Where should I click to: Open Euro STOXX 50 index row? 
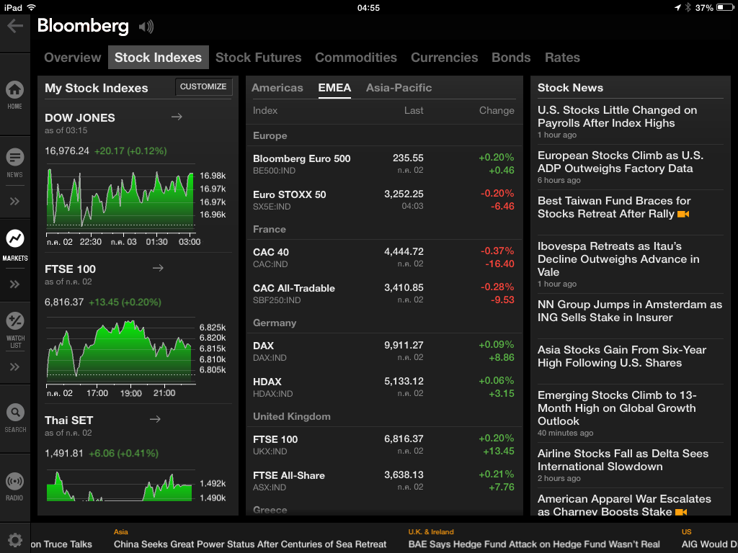click(x=383, y=200)
